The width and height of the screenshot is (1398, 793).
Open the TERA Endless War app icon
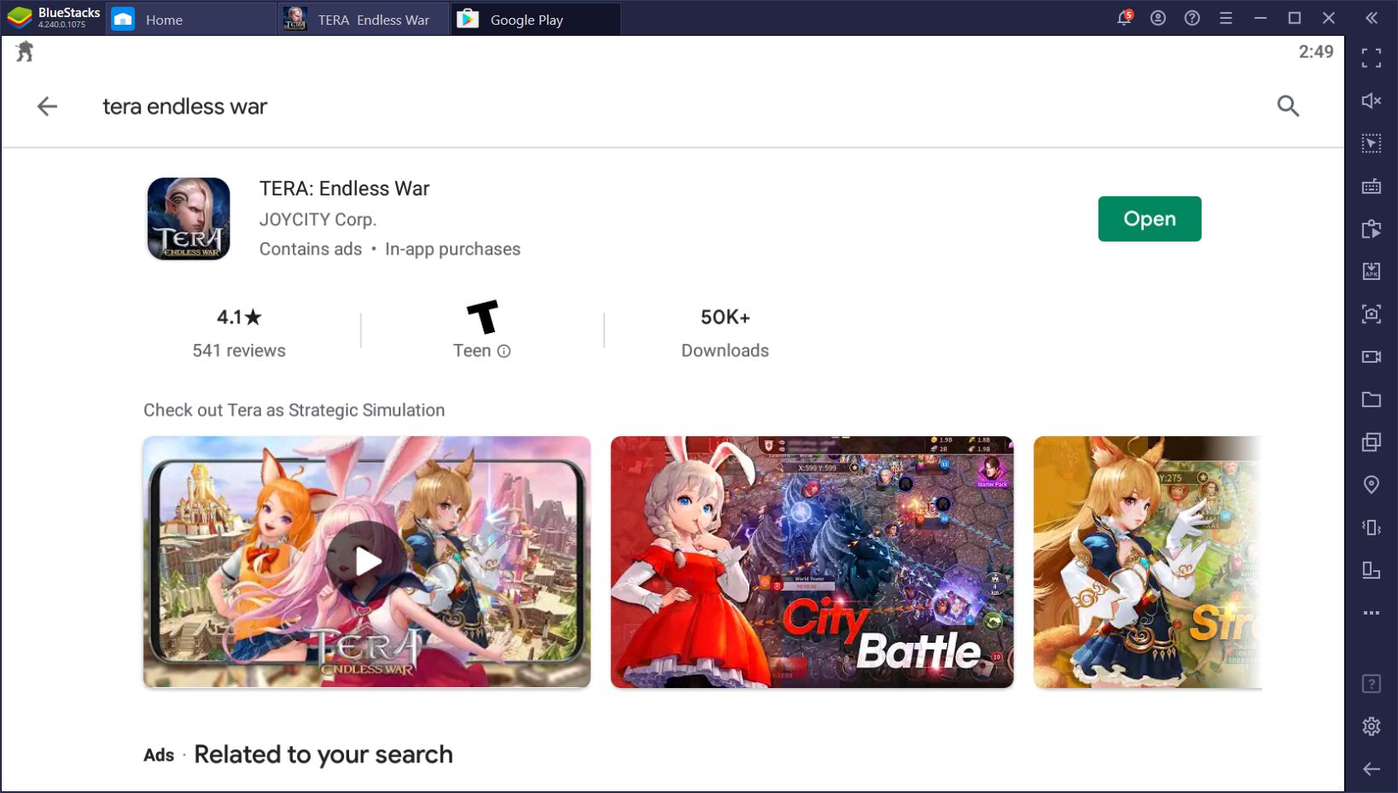pos(189,219)
